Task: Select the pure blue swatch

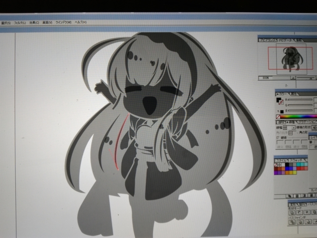Action: pyautogui.click(x=287, y=169)
